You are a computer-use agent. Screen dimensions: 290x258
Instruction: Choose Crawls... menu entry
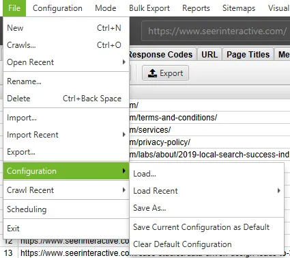point(66,45)
